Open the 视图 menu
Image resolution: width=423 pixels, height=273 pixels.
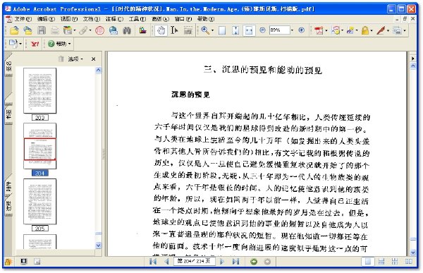pyautogui.click(x=69, y=19)
